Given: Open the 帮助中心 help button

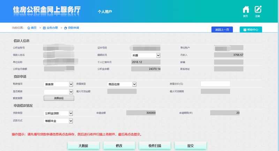Looking at the screenshot, I should pyautogui.click(x=250, y=30).
